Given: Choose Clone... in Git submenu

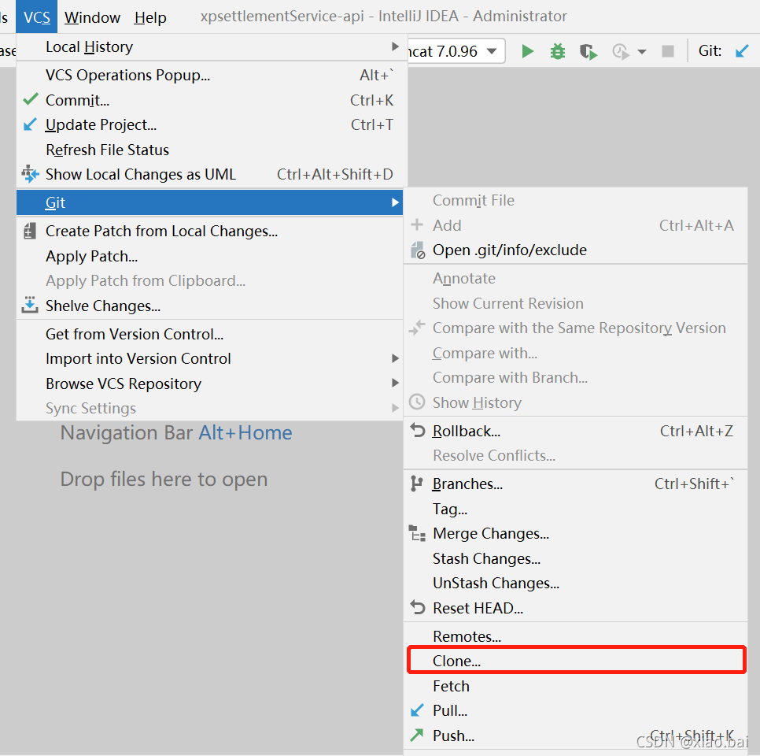Looking at the screenshot, I should [x=575, y=661].
